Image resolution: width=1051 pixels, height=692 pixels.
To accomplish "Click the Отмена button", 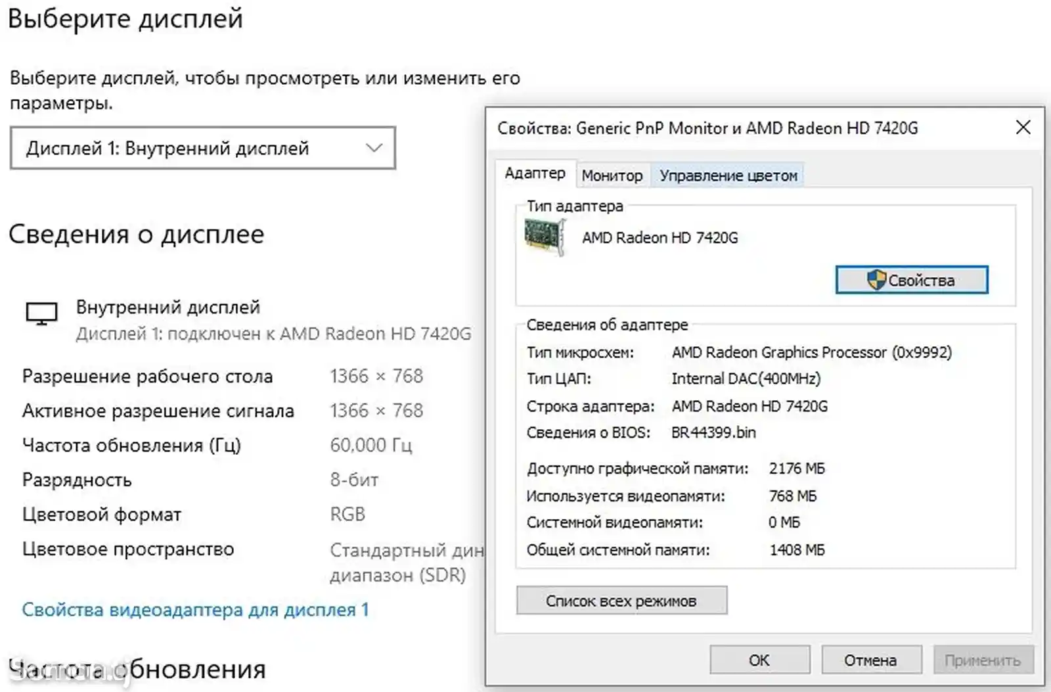I will click(x=871, y=660).
